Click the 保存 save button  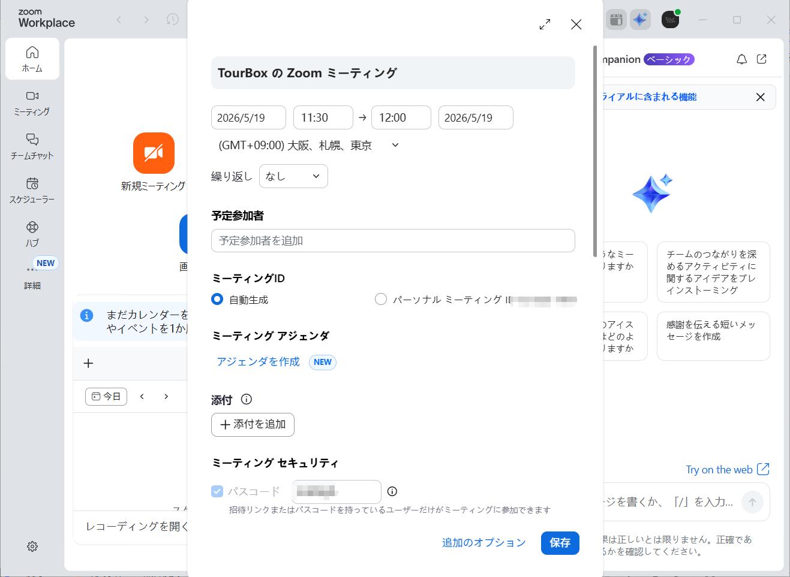[x=560, y=543]
